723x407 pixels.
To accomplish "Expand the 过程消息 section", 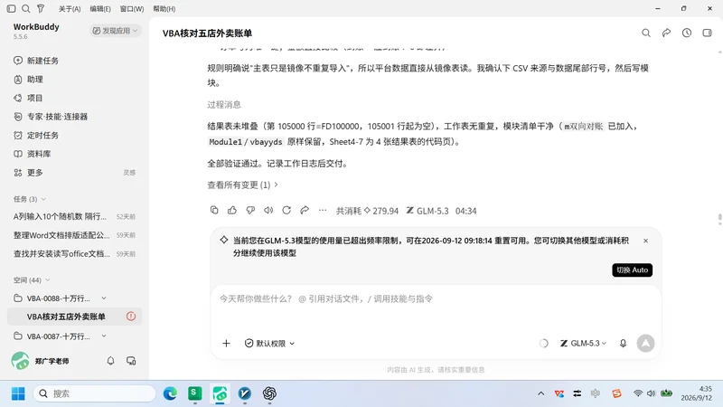I will [224, 105].
